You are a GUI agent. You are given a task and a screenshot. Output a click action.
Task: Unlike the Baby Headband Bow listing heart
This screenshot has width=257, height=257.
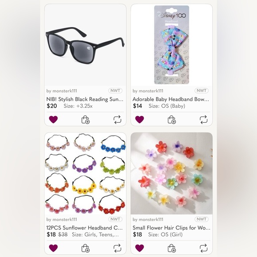tap(140, 119)
